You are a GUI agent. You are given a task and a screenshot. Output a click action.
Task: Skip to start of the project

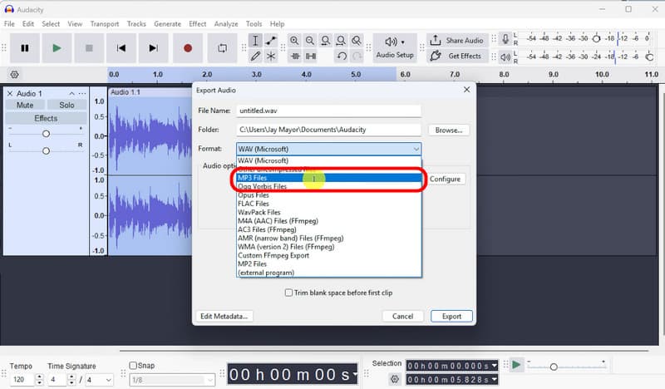(x=121, y=48)
